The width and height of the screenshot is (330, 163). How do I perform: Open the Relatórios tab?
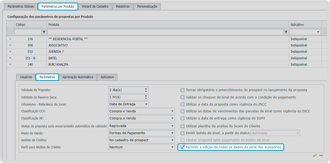(x=123, y=7)
